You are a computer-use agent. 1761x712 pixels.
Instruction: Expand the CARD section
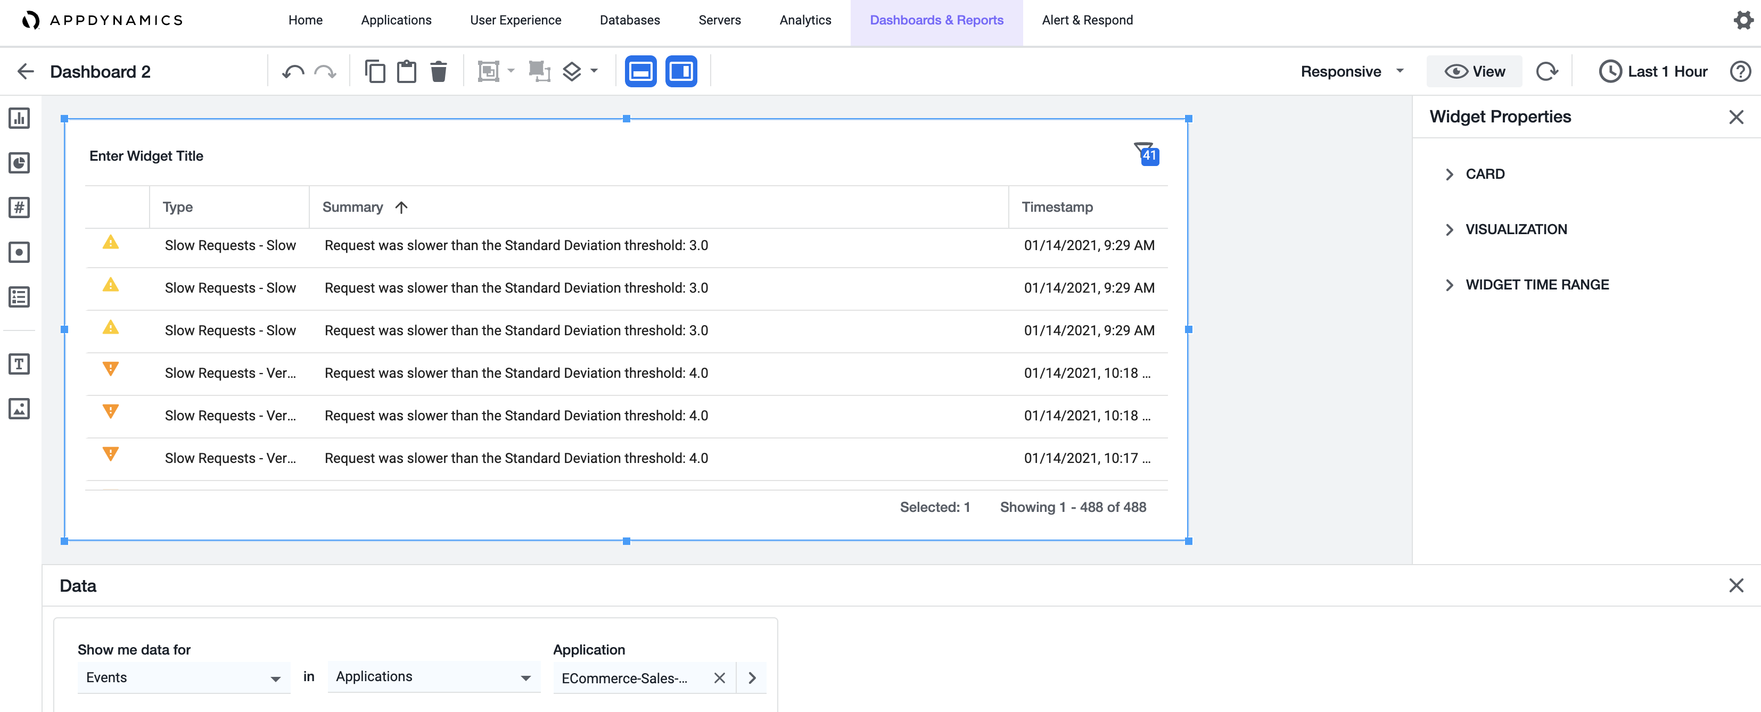tap(1475, 174)
